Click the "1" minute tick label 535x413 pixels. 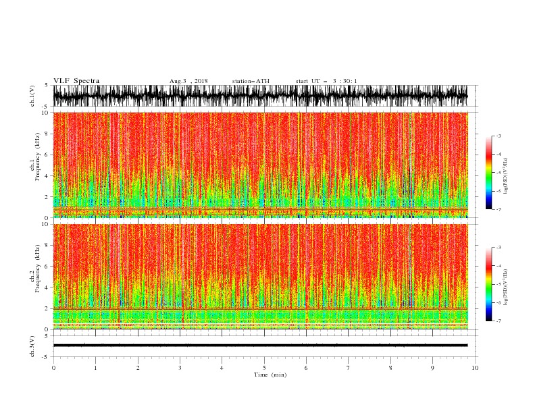(95, 368)
